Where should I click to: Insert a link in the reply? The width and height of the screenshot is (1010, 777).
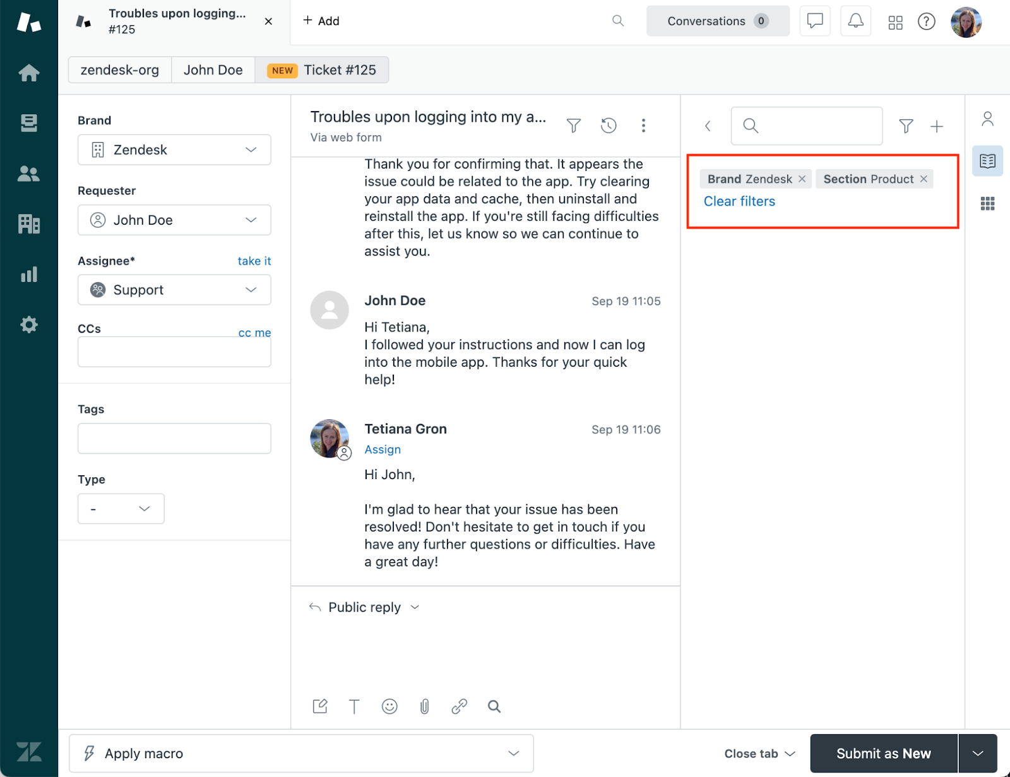coord(459,706)
